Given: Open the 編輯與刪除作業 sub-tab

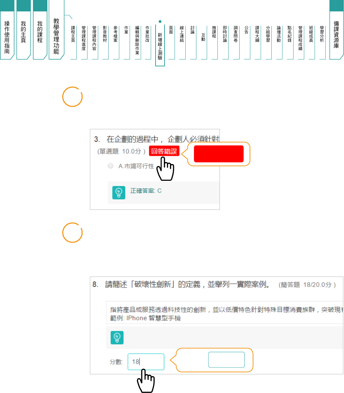Looking at the screenshot, I should pyautogui.click(x=137, y=42).
